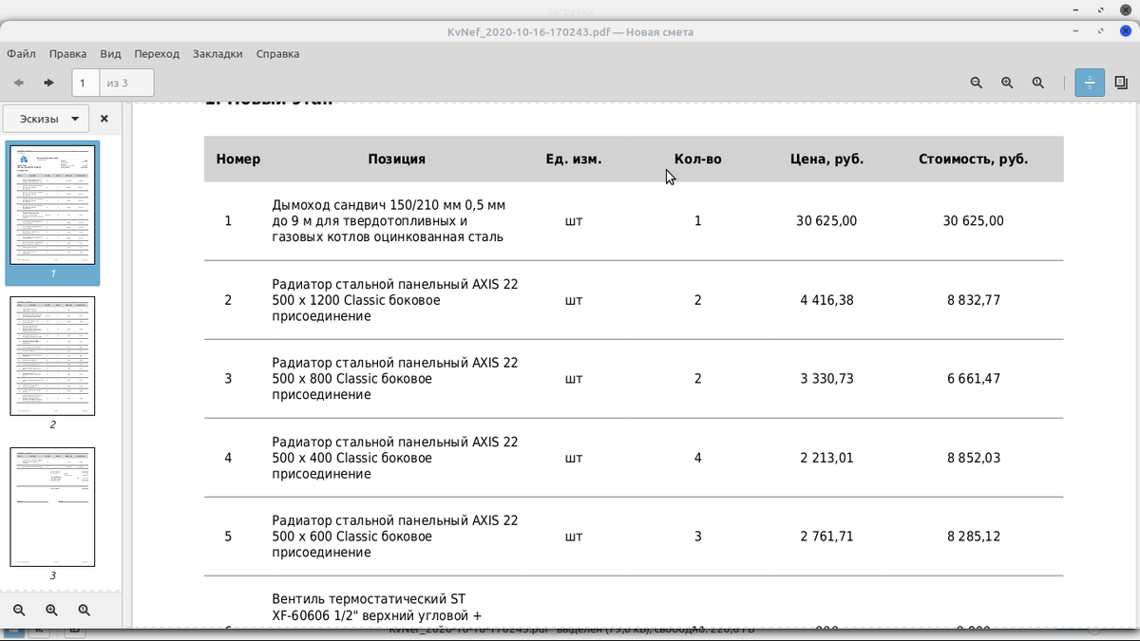Go to the previous page arrow

18,83
